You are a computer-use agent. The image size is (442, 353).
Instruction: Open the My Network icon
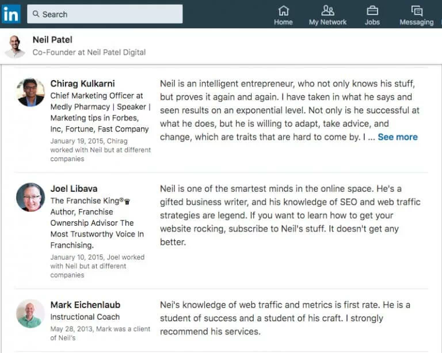(x=327, y=10)
